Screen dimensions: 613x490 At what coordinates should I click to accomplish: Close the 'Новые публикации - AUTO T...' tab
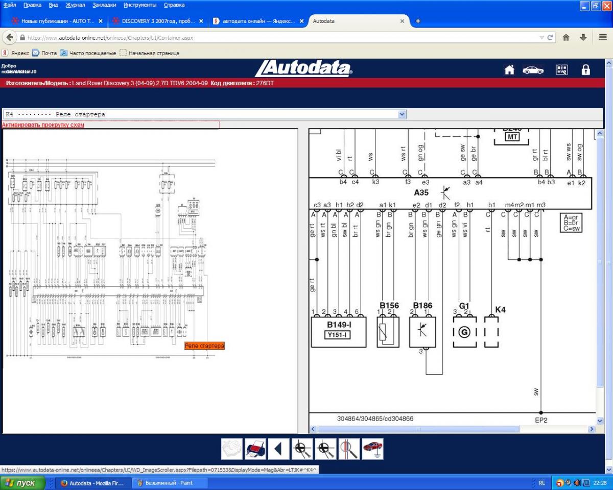[100, 21]
